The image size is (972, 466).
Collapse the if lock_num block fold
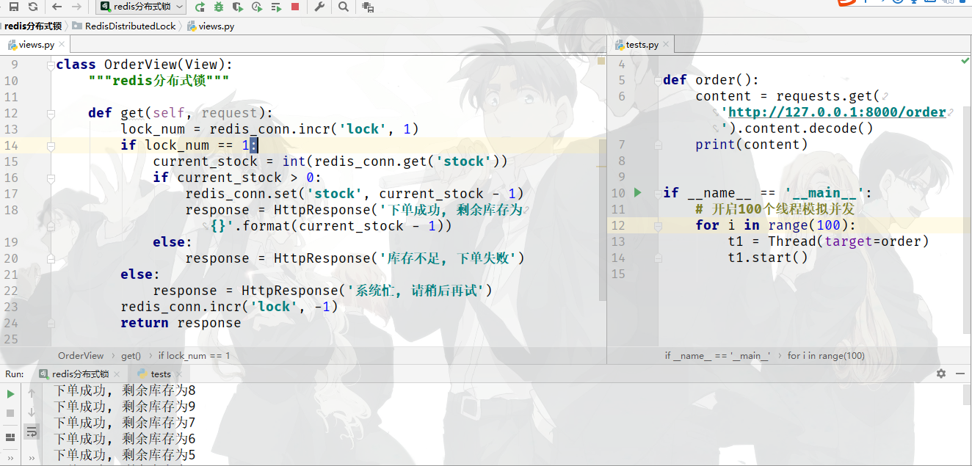(x=51, y=145)
